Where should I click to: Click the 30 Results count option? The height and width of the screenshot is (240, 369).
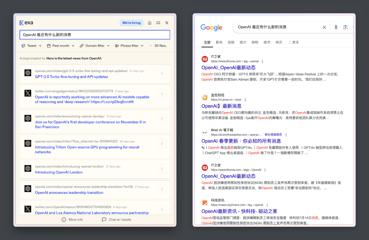pyautogui.click(x=160, y=46)
